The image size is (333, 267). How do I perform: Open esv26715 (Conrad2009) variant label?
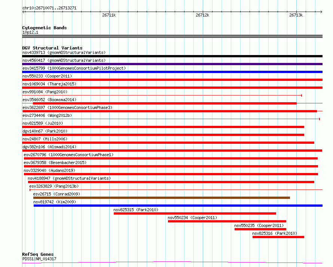pos(56,194)
